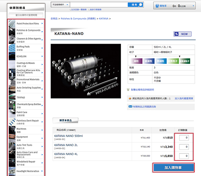Image resolution: width=201 pixels, height=176 pixels.
Task: Click the Equipment category icon
Action: point(12,138)
